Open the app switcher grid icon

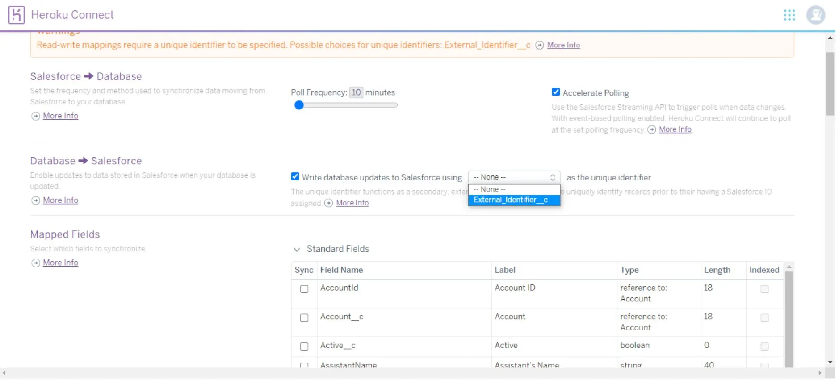tap(789, 15)
